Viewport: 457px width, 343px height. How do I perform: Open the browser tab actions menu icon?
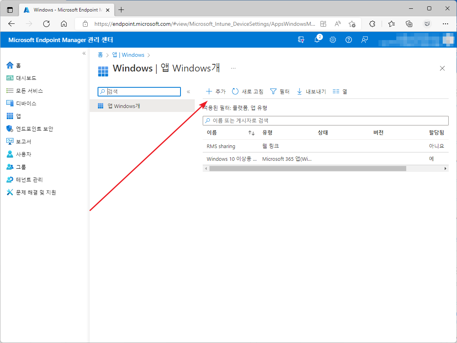[x=10, y=10]
